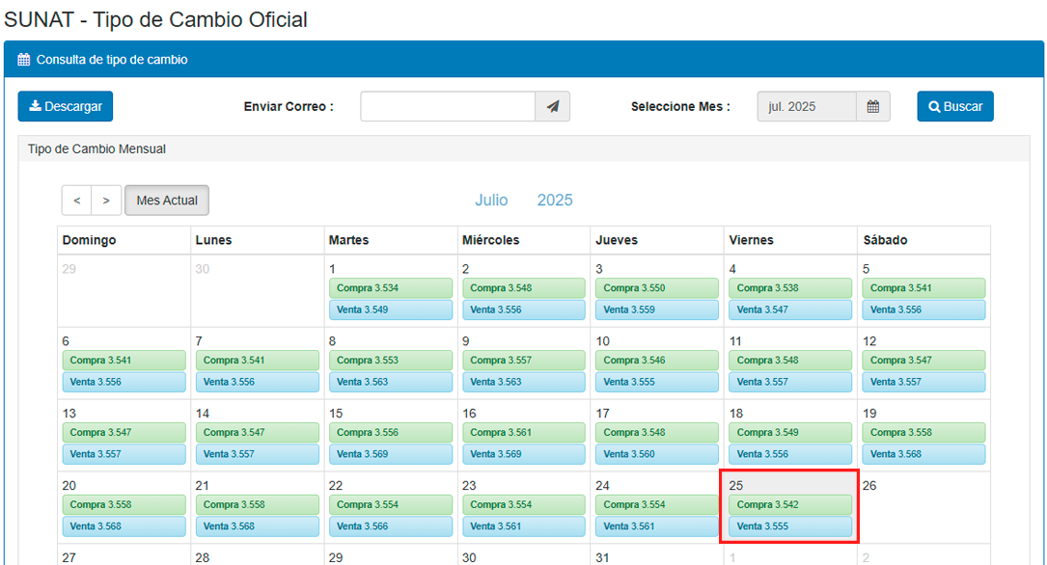Select Venta 3.556 on July 2

(524, 309)
